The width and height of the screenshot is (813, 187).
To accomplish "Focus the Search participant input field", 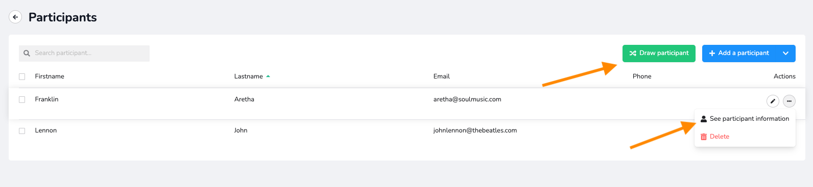I will point(84,54).
